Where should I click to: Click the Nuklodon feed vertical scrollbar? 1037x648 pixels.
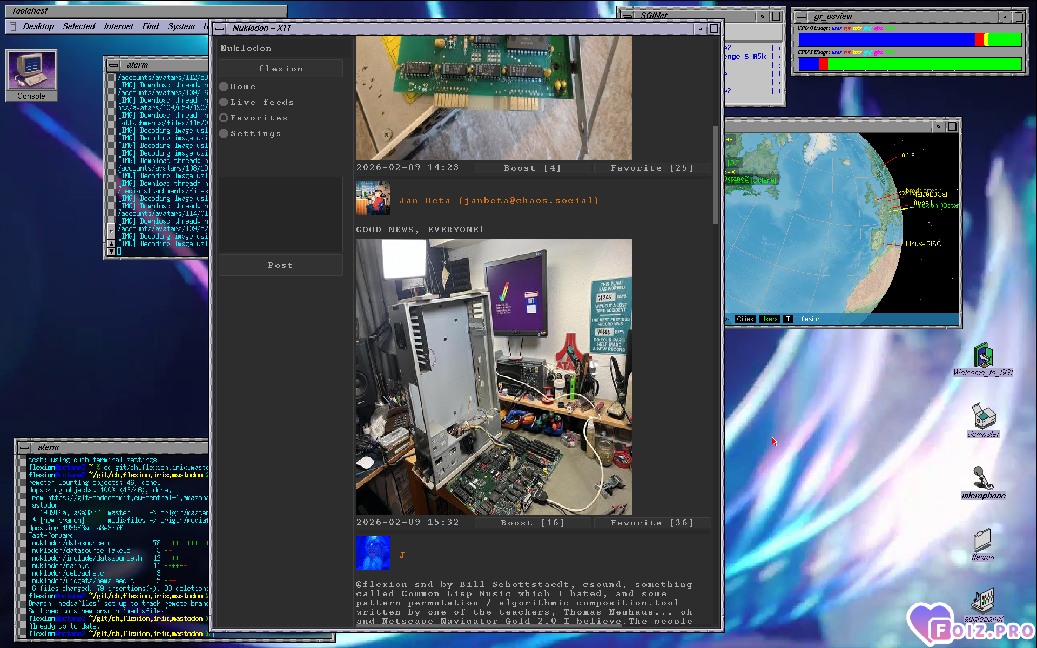(716, 175)
